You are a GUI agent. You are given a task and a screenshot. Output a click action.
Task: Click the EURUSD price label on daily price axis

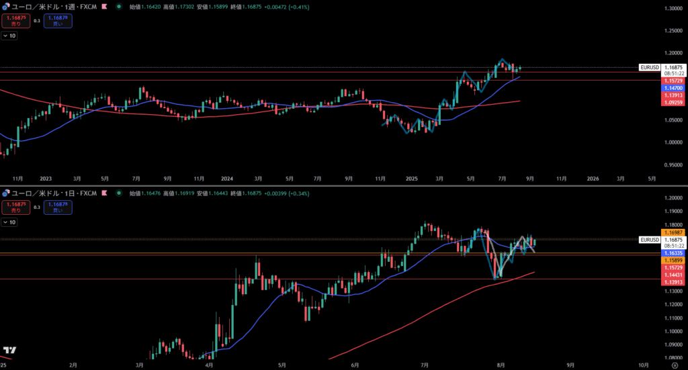tap(650, 240)
